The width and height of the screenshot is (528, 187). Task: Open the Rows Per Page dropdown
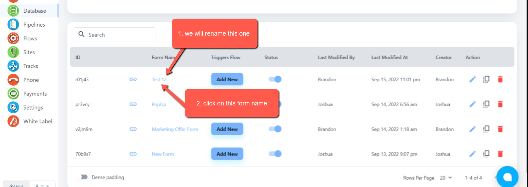tap(446, 178)
